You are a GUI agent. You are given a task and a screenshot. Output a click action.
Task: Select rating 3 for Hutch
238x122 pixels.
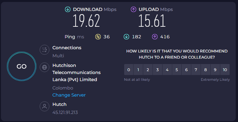pyautogui.click(x=157, y=70)
